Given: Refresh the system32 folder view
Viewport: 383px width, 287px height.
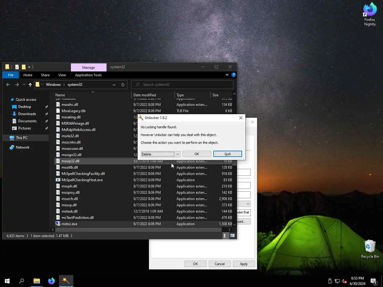Looking at the screenshot, I should pos(123,85).
